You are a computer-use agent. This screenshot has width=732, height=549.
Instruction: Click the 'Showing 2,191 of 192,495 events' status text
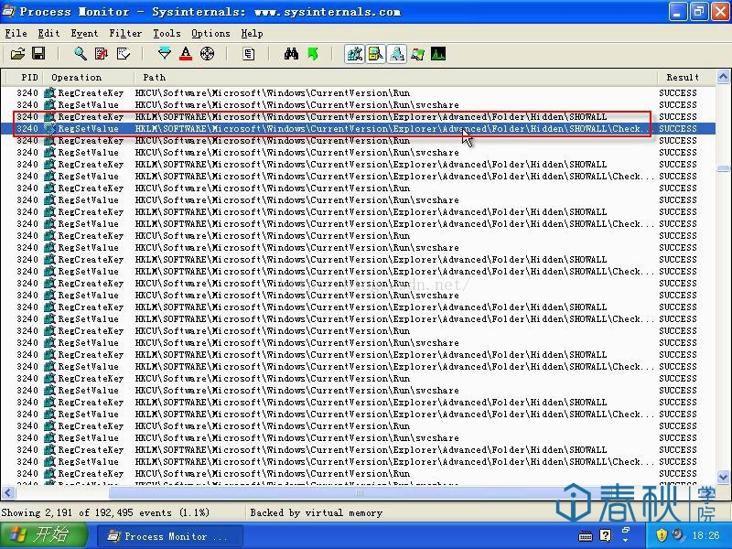tap(105, 512)
